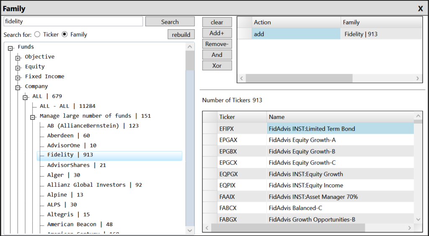The image size is (429, 236).
Task: Expand the Equity tree node
Action: pyautogui.click(x=18, y=68)
